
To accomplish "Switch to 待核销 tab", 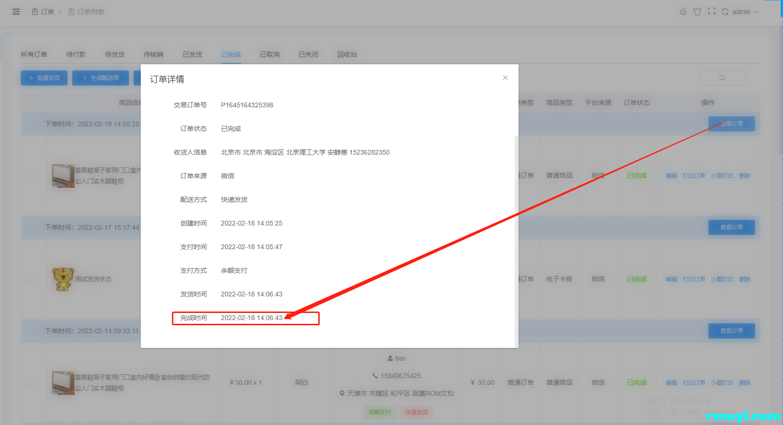I will tap(153, 54).
